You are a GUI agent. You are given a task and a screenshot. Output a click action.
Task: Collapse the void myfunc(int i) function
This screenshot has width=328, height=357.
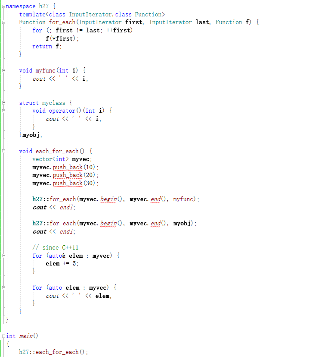tap(3, 71)
